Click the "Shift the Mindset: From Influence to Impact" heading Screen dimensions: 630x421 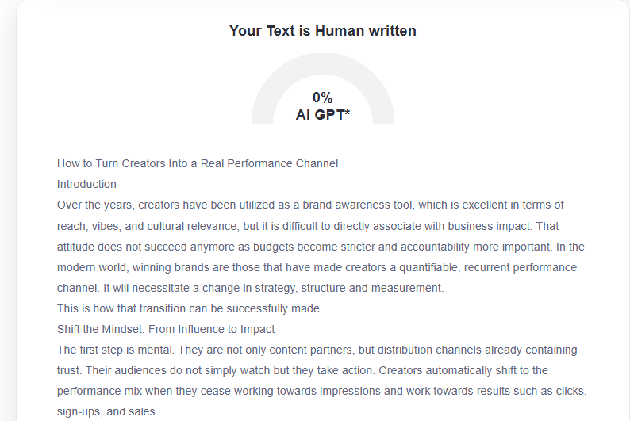point(166,329)
